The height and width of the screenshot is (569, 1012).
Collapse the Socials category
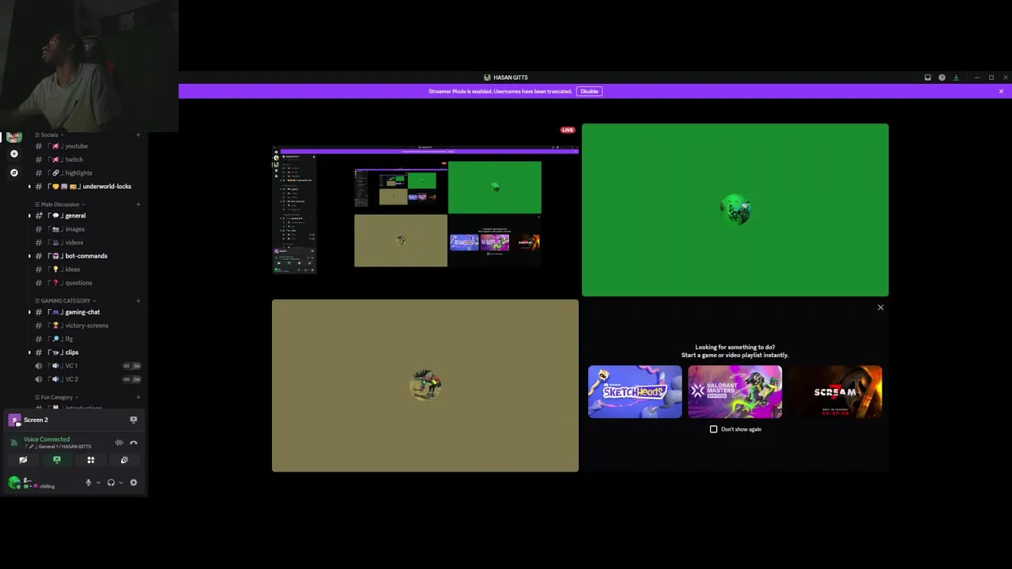pos(50,135)
